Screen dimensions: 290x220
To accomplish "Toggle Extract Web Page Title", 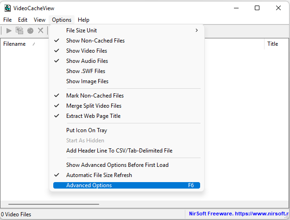I will click(126, 116).
